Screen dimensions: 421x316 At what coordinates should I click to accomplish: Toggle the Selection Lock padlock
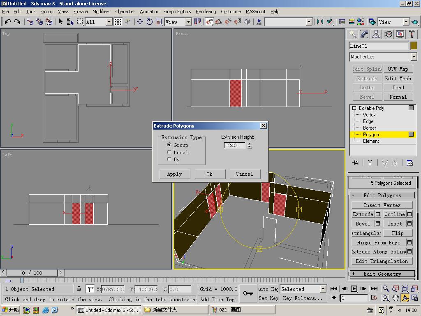79,289
